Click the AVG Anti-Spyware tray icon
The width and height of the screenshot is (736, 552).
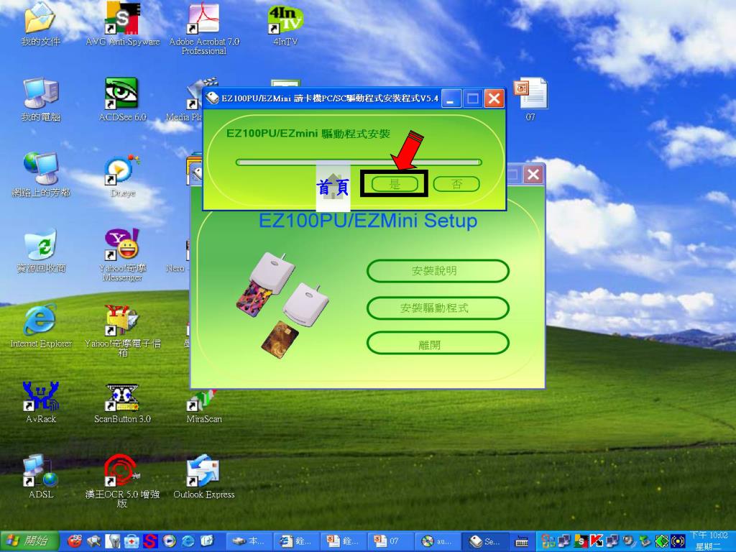tap(581, 541)
